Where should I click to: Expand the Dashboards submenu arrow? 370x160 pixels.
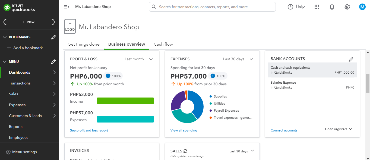(54, 72)
